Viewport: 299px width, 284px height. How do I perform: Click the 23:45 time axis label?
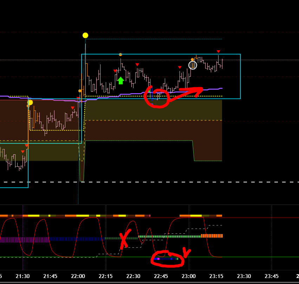272,276
